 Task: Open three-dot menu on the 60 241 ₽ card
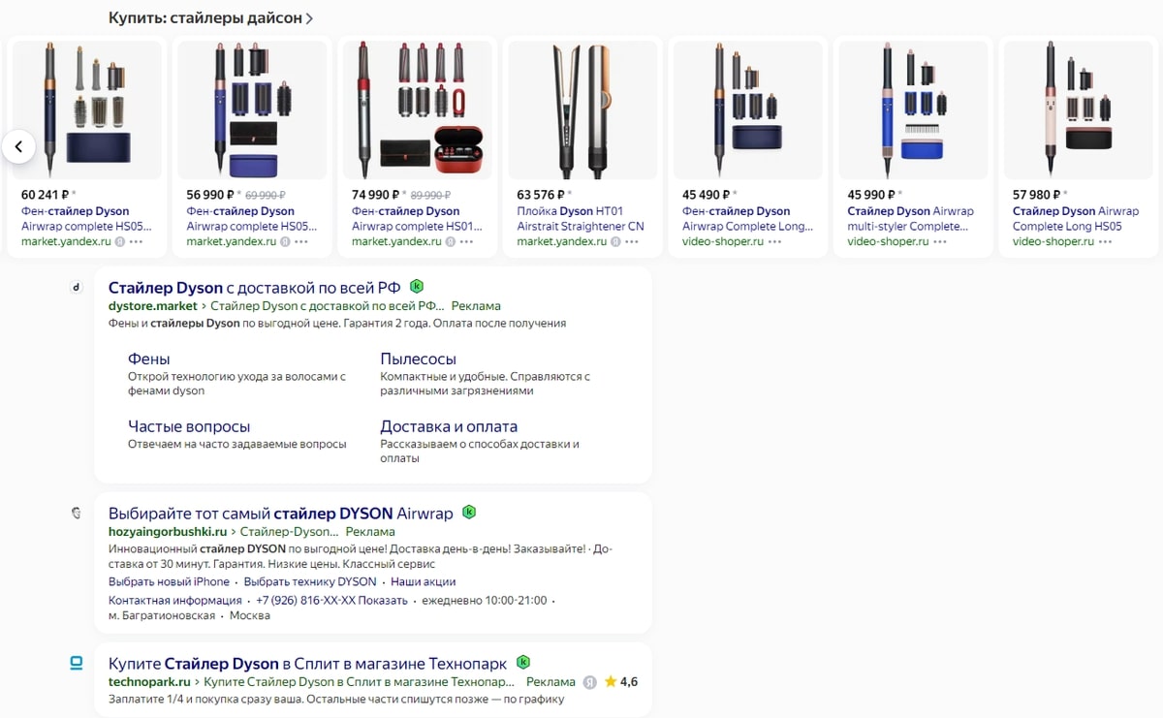(136, 241)
